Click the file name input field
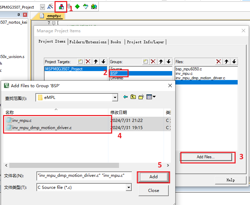This screenshot has height=205, width=250. pyautogui.click(x=84, y=176)
